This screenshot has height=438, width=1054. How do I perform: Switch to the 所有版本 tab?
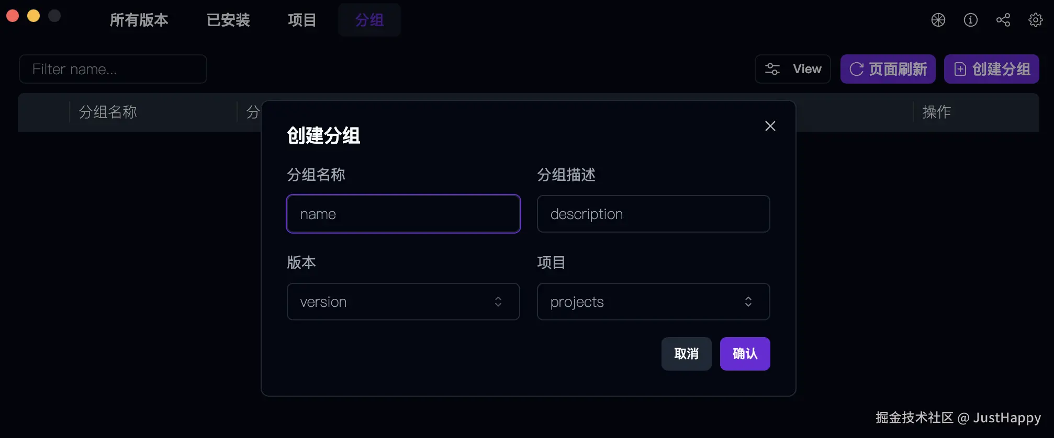pyautogui.click(x=139, y=20)
